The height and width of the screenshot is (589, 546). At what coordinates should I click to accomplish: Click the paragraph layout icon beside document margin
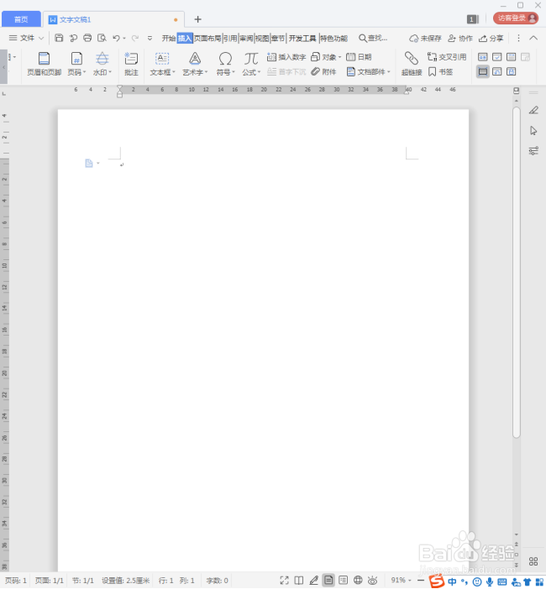click(89, 163)
